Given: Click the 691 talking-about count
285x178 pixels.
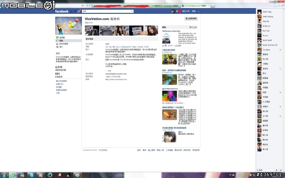Looking at the screenshot, I should click(57, 74).
